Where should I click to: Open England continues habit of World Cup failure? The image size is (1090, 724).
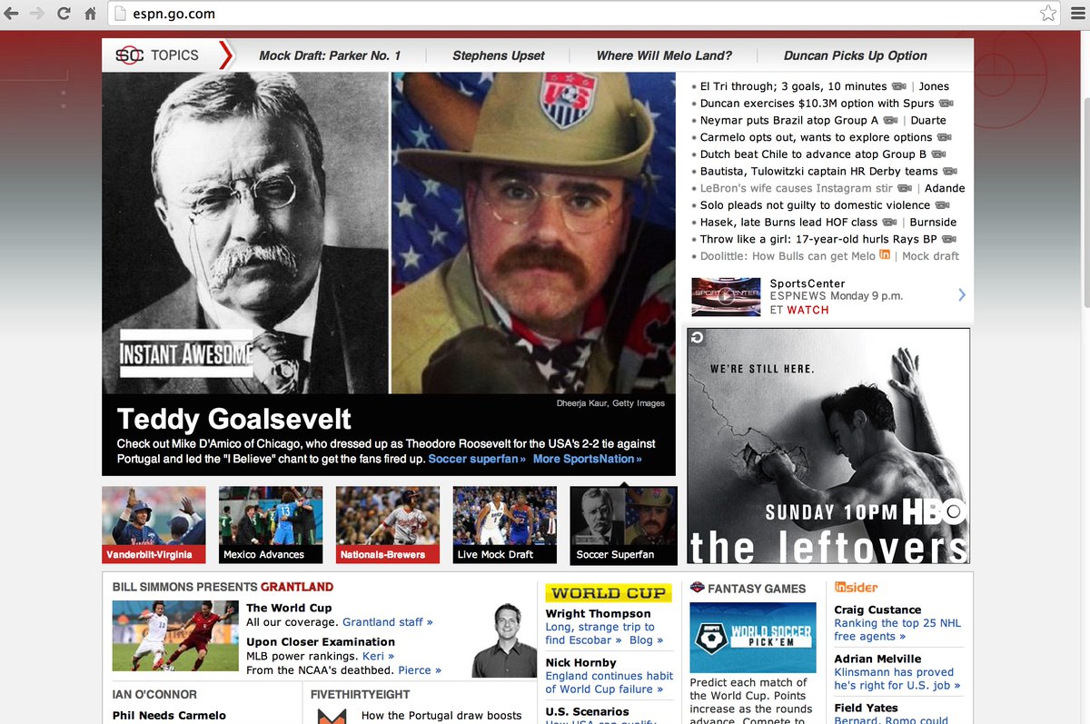(x=609, y=682)
